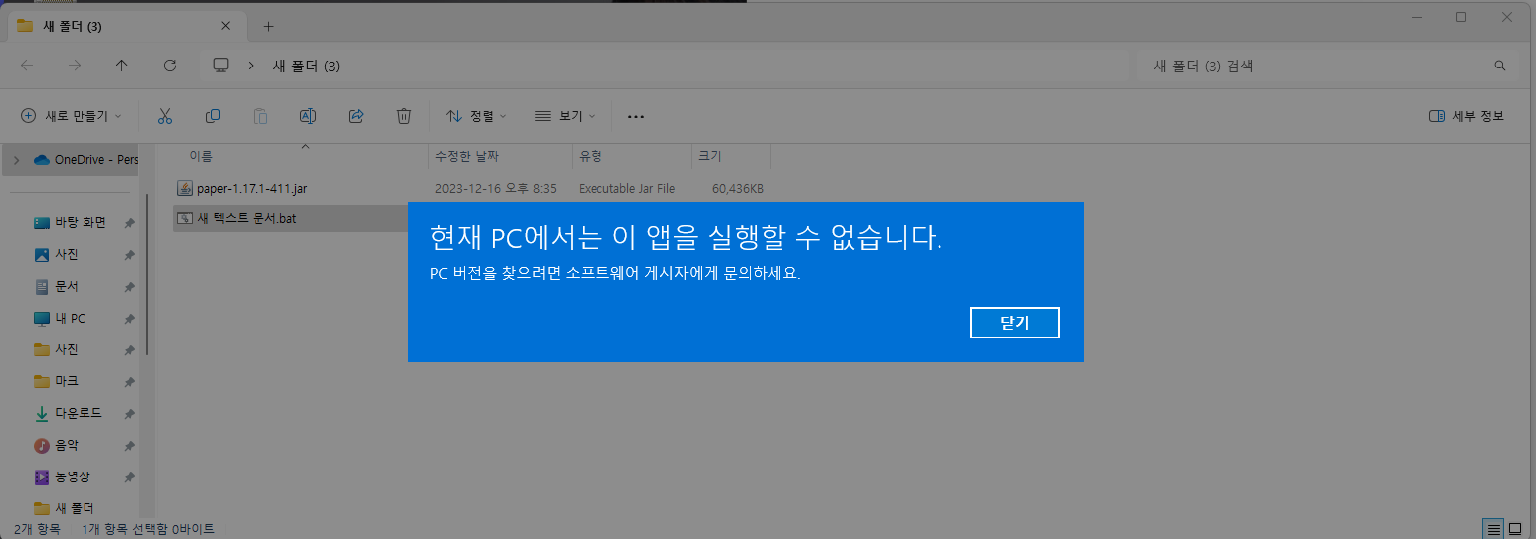
Task: Click the 2개 항목 status text
Action: [x=37, y=529]
